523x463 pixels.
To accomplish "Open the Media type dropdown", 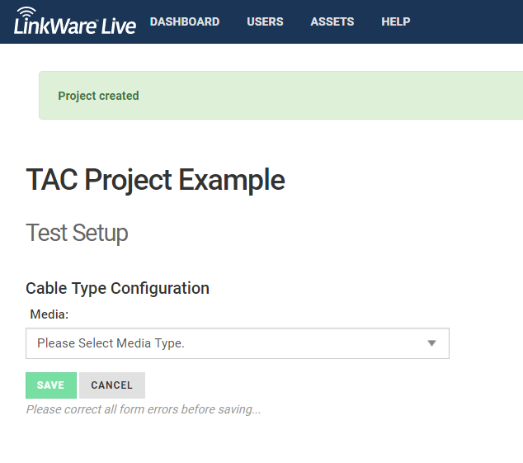I will [x=238, y=343].
